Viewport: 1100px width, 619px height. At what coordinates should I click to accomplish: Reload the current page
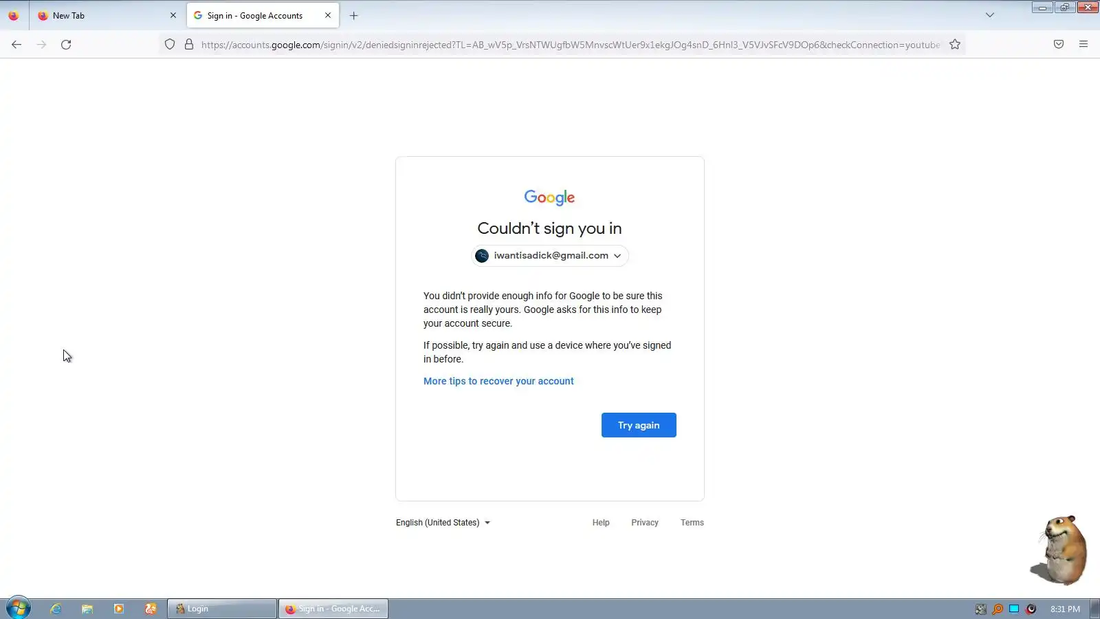[x=66, y=45]
